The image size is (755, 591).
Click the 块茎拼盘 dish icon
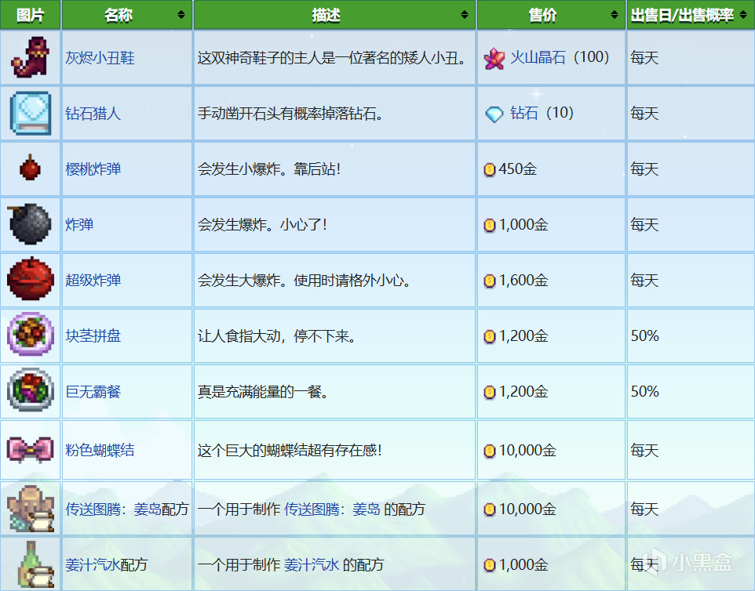[x=31, y=334]
